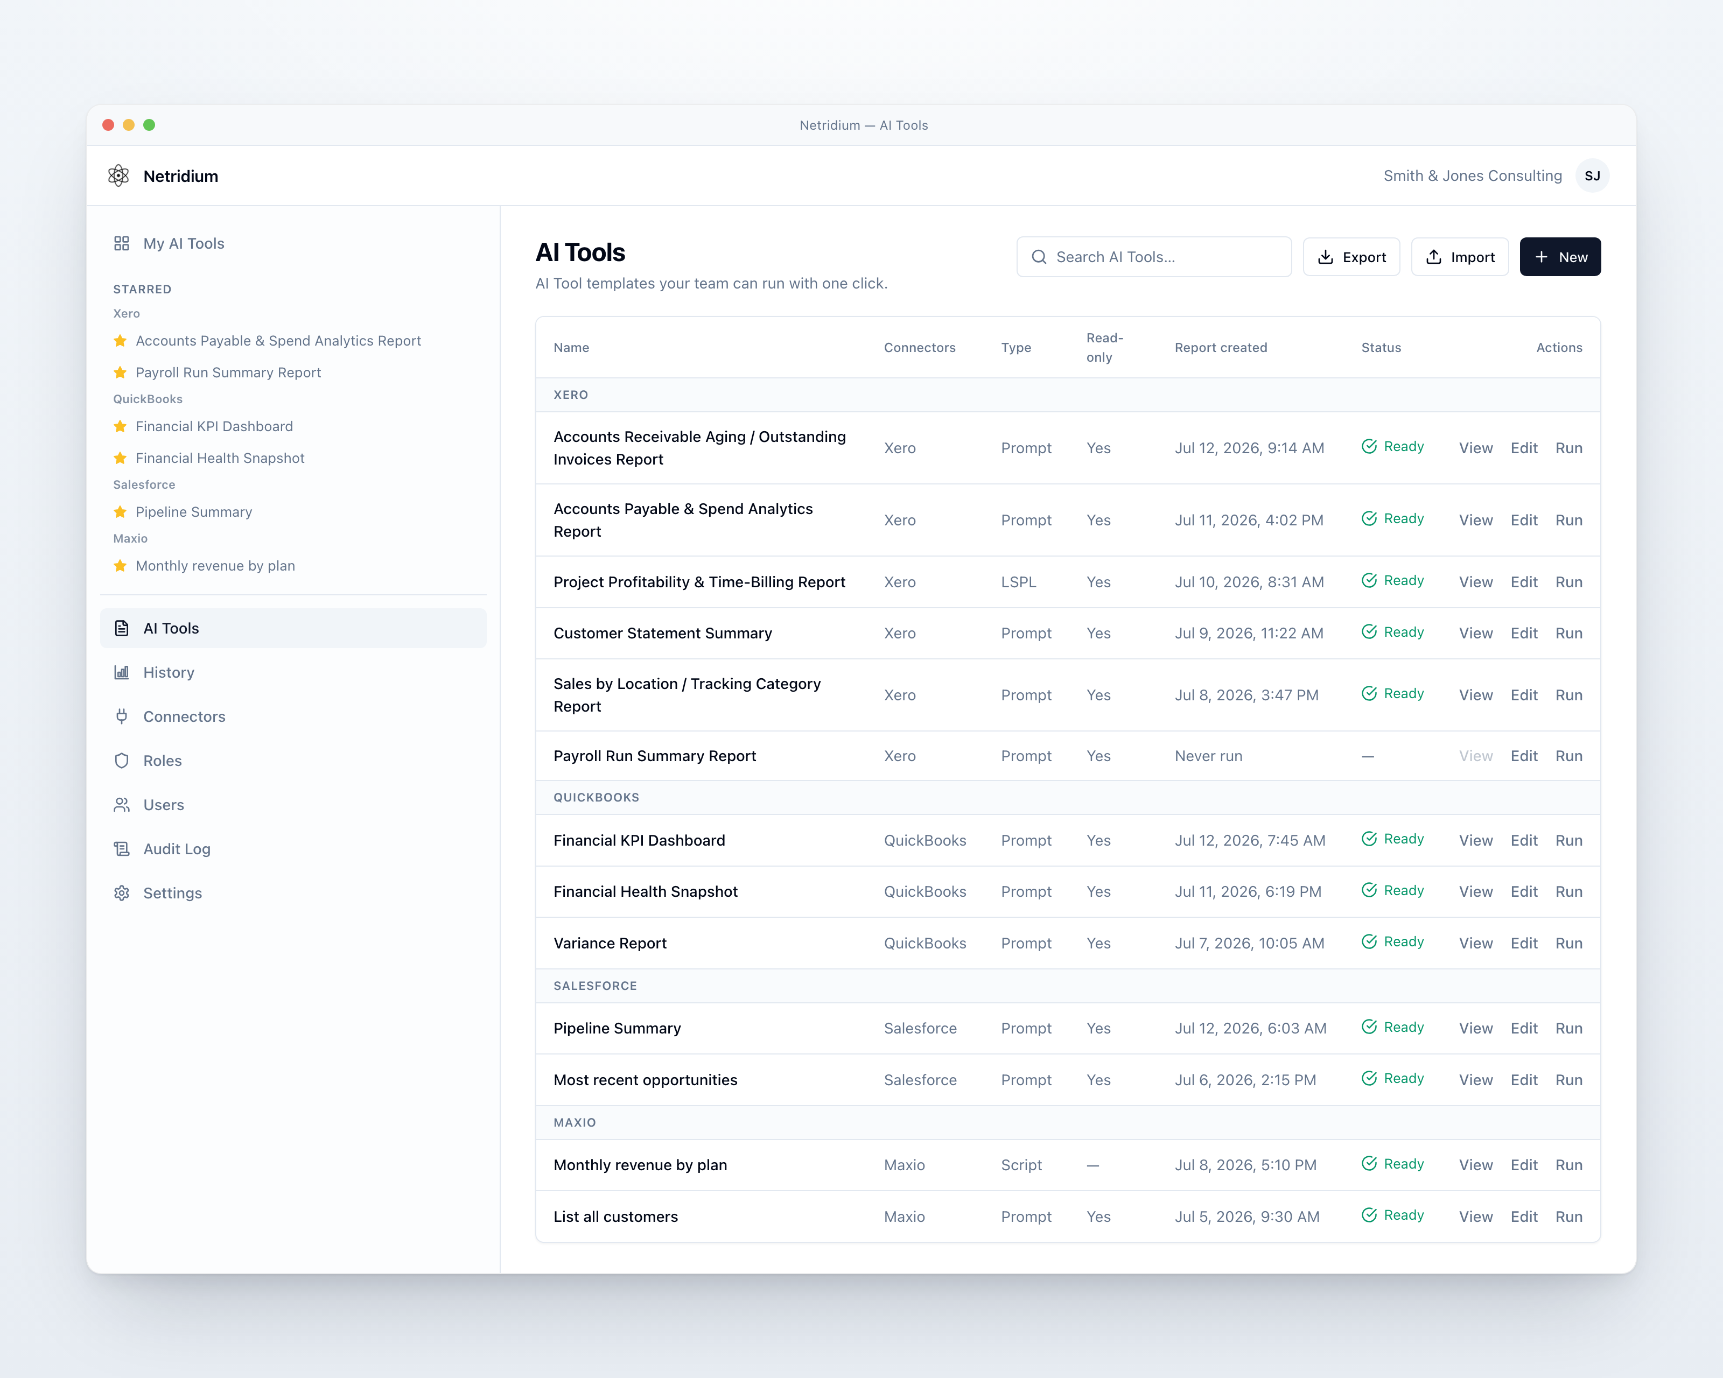
Task: Select AI Tools sidebar item
Action: click(x=292, y=629)
